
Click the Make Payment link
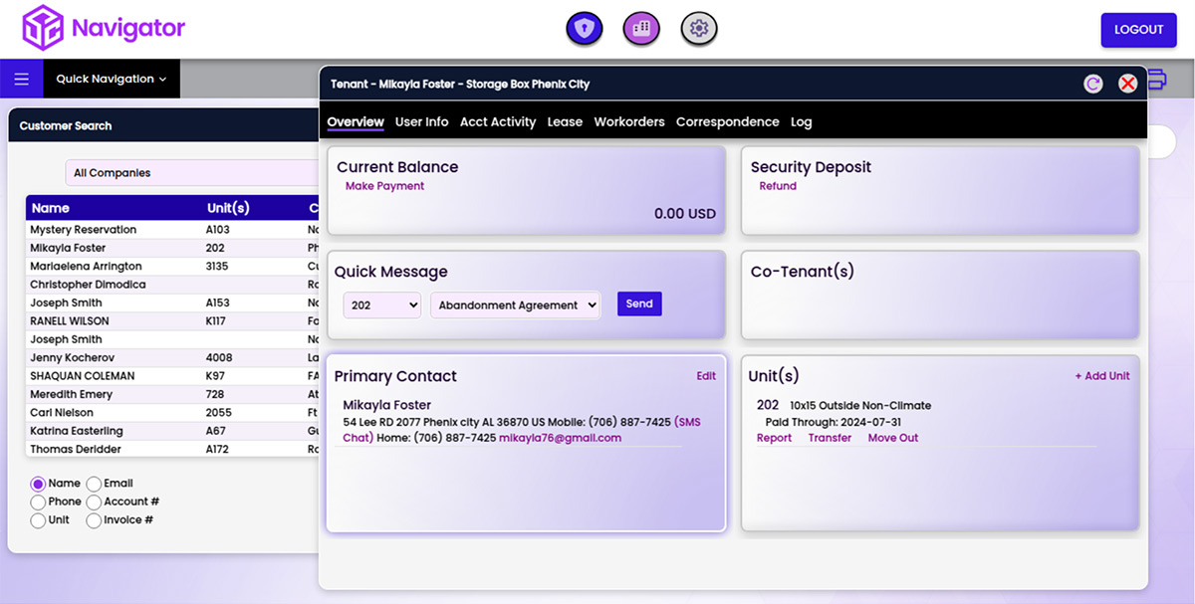(384, 185)
